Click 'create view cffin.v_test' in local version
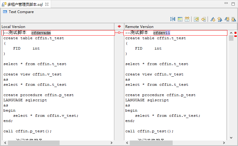238x146 pixels. tap(33, 74)
